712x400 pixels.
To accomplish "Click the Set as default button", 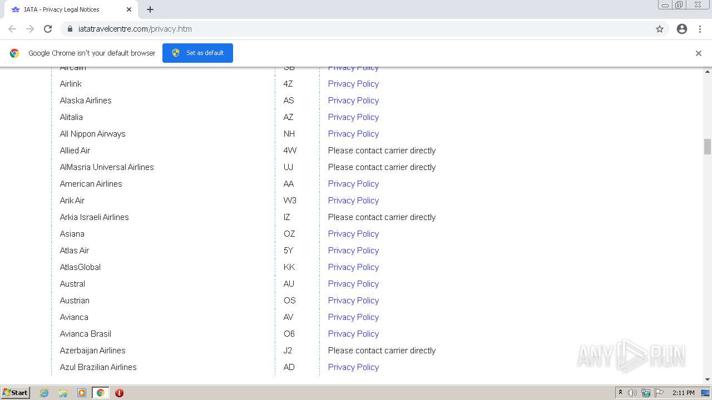I will [x=197, y=53].
